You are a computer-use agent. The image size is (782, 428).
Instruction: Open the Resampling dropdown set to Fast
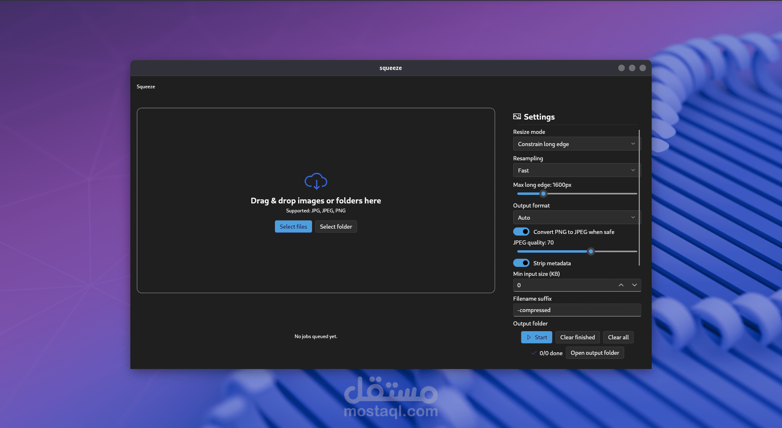click(x=576, y=170)
